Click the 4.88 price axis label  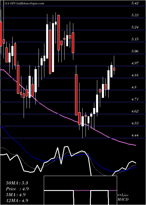[x=135, y=75]
